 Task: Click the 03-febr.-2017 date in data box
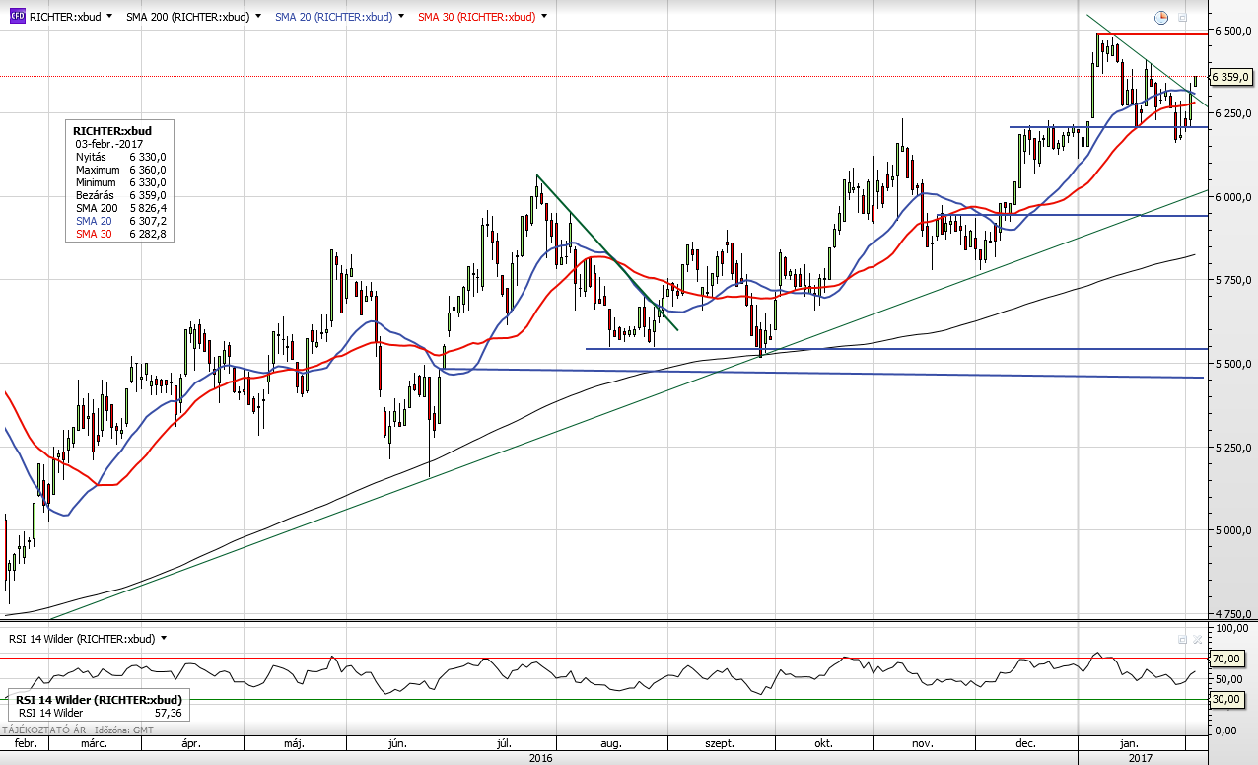(x=109, y=144)
